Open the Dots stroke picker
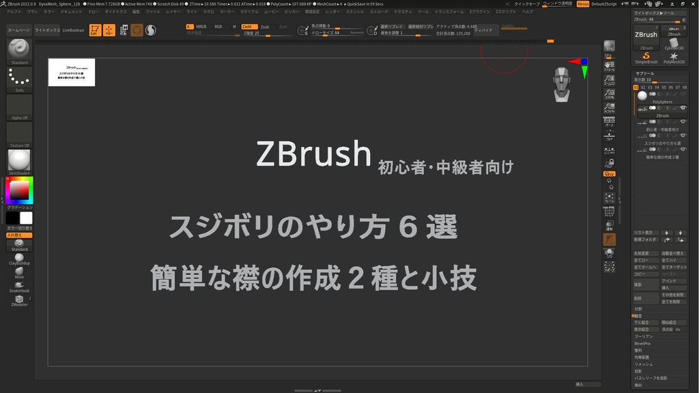The height and width of the screenshot is (393, 699). click(19, 80)
